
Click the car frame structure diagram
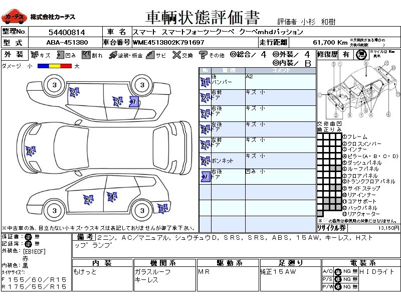coord(358,90)
